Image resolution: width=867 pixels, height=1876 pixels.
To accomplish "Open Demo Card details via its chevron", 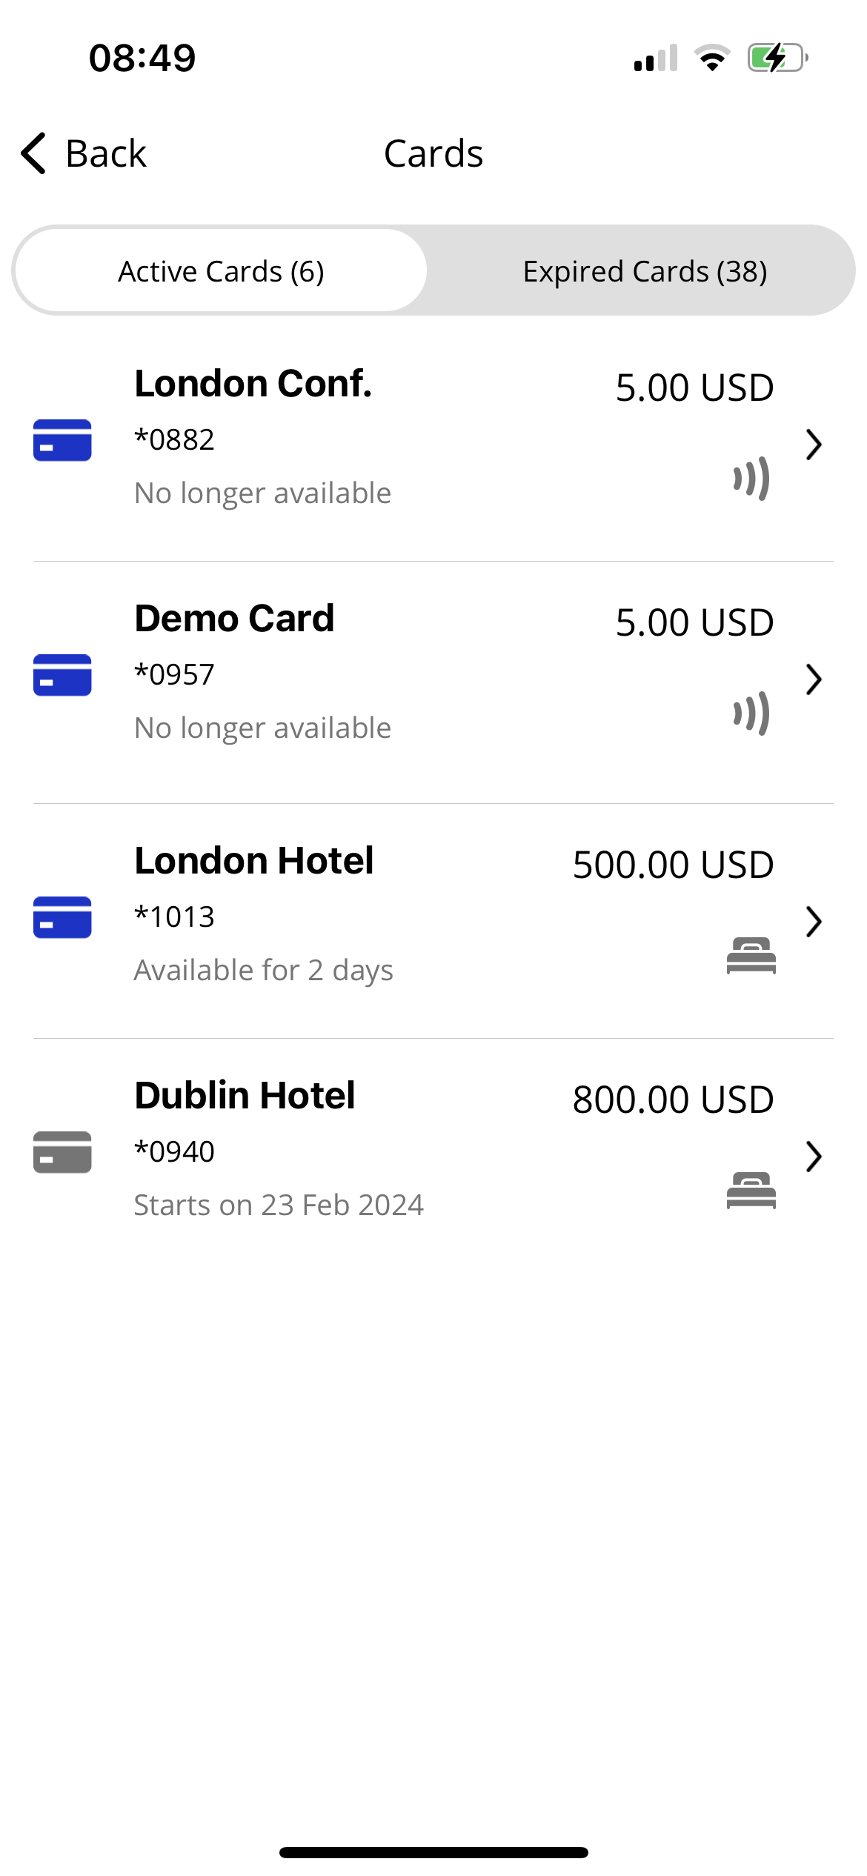I will (814, 679).
